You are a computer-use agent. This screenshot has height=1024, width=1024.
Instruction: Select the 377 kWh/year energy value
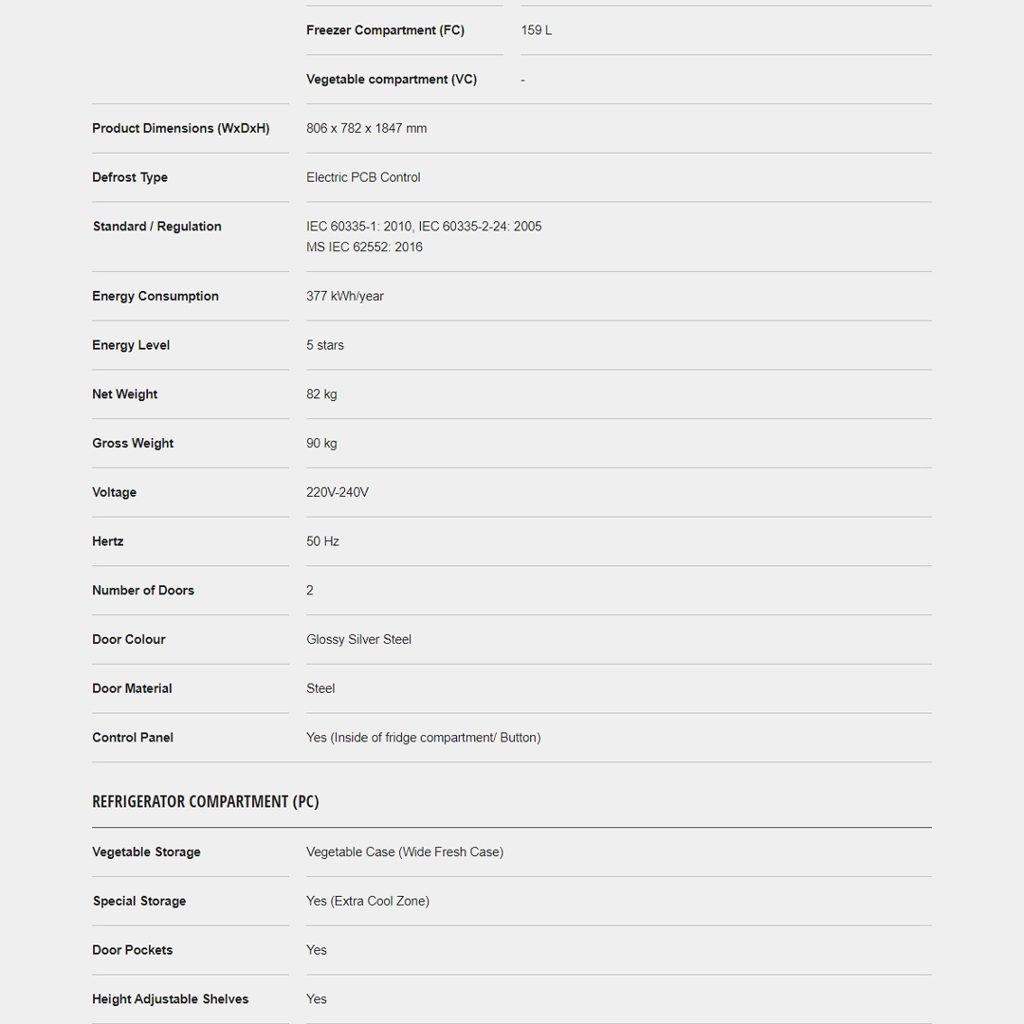(345, 297)
